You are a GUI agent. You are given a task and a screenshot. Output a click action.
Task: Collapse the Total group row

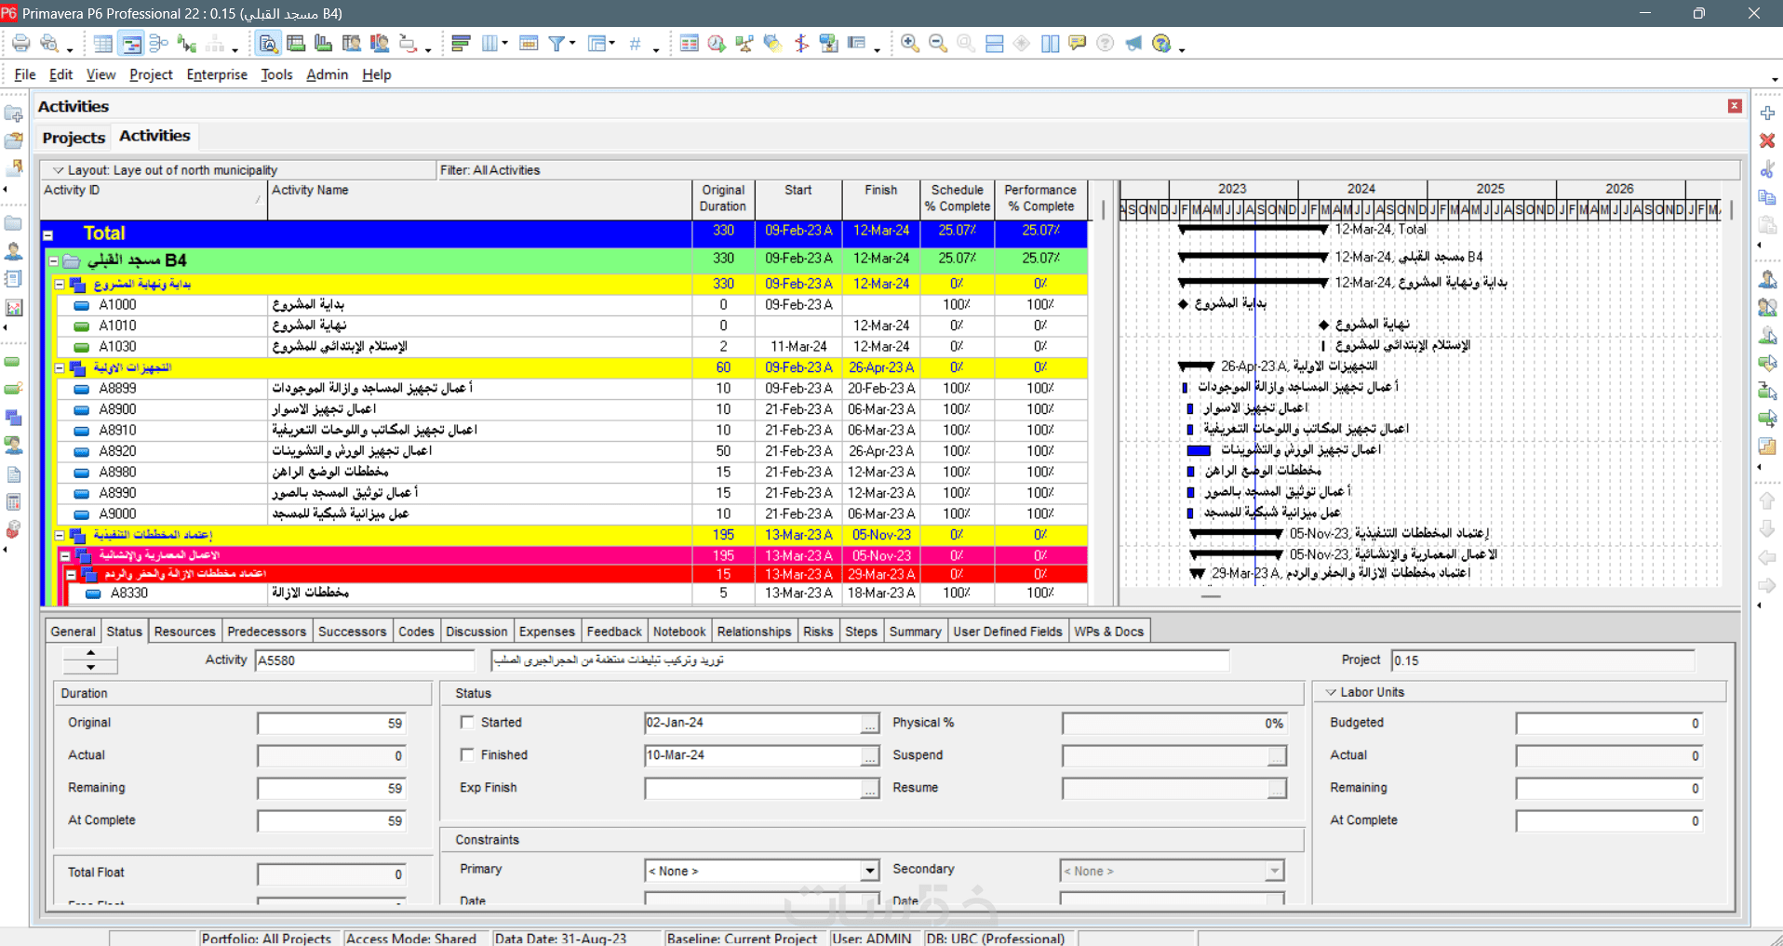coord(47,235)
